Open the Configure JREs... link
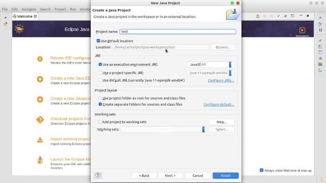326x183 pixels. [221, 80]
